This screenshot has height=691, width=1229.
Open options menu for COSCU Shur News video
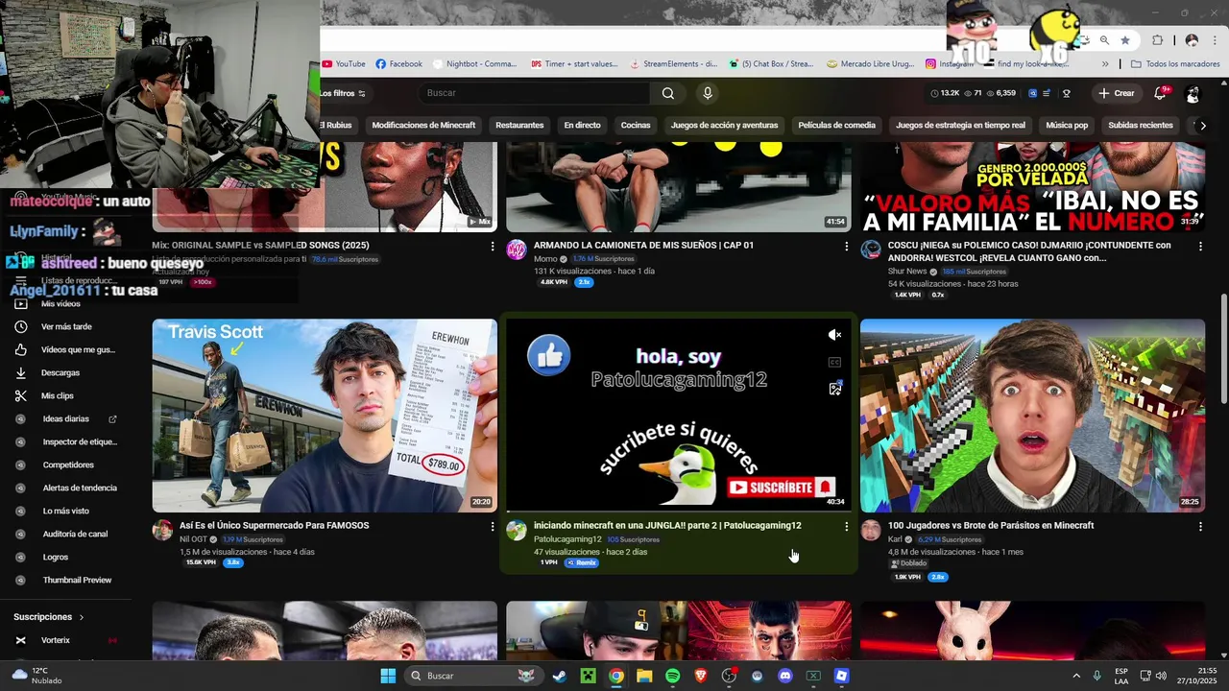click(x=1200, y=246)
